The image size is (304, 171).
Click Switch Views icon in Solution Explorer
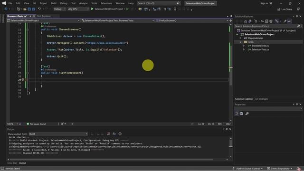click(250, 21)
